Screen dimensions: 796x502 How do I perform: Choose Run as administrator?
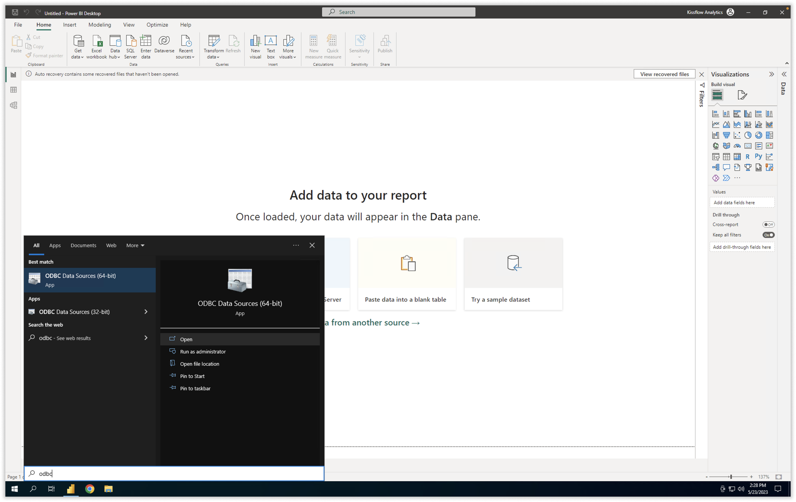tap(240, 352)
